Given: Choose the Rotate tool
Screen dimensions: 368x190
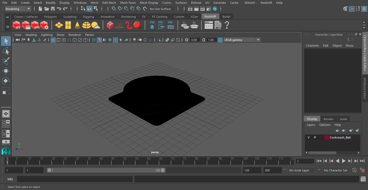Looking at the screenshot, I should 6,81.
